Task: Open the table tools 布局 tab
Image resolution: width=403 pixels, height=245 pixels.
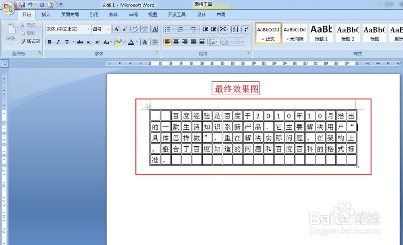Action: [x=221, y=15]
